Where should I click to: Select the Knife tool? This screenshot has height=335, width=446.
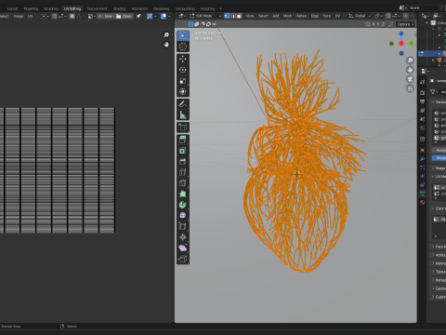click(183, 183)
